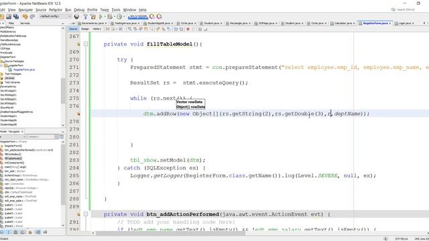Screen dimensions: 429x241
Task: Select fillTableModel() in Navigator
Action: point(13,159)
